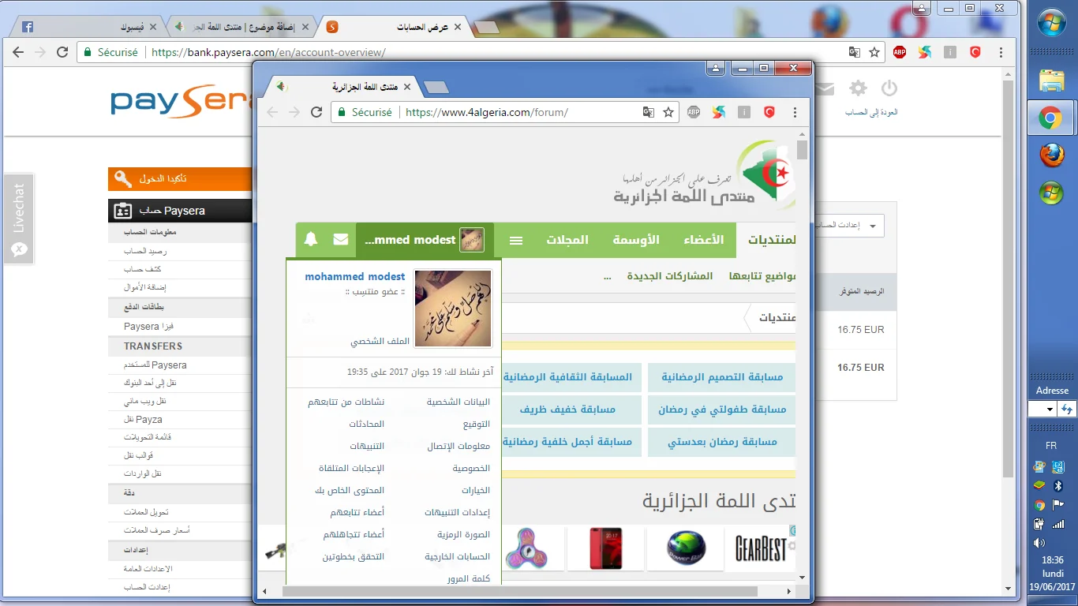The height and width of the screenshot is (606, 1078).
Task: Click the Paysera logout power icon
Action: [889, 88]
